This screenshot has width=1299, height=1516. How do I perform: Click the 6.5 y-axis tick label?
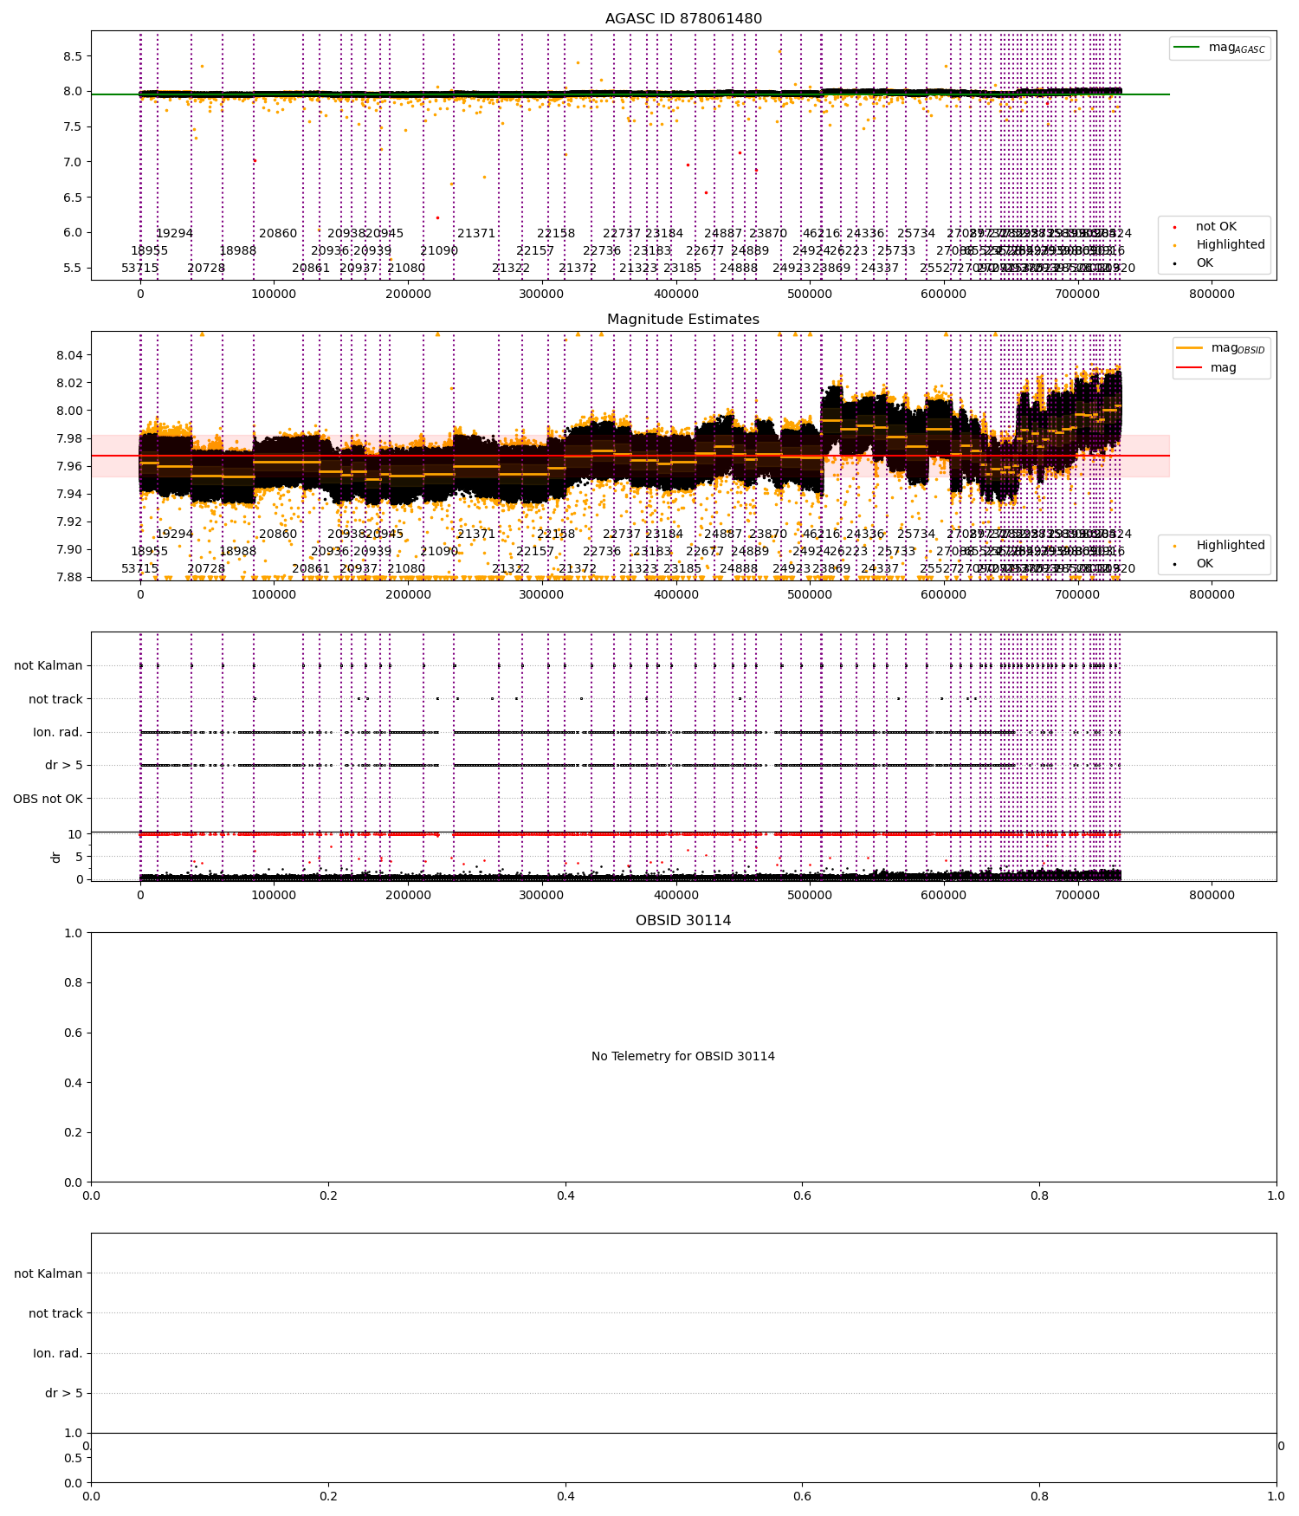(73, 198)
